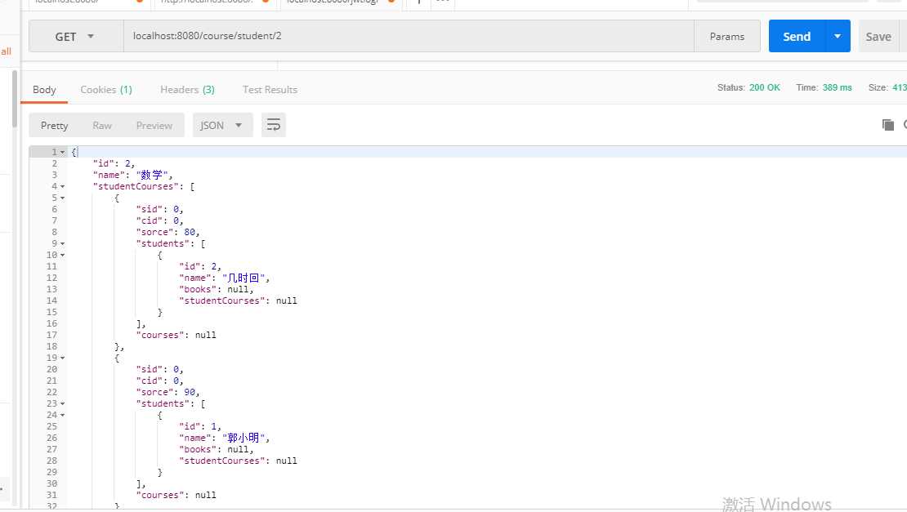Click "studentCourses" key on line 4
The width and height of the screenshot is (907, 512).
click(x=136, y=187)
